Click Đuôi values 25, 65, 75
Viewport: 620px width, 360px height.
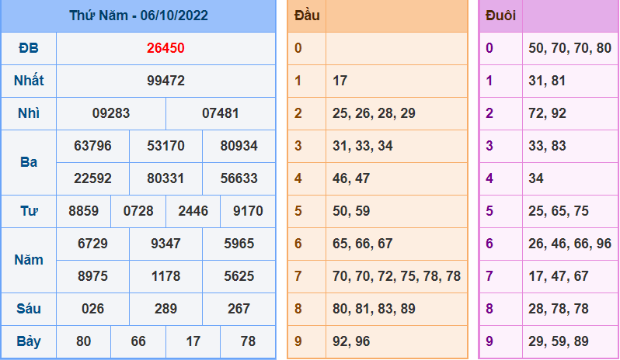point(559,211)
